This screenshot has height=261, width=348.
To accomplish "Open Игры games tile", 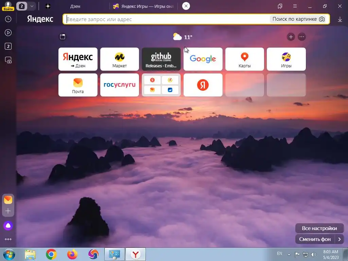I will 286,59.
